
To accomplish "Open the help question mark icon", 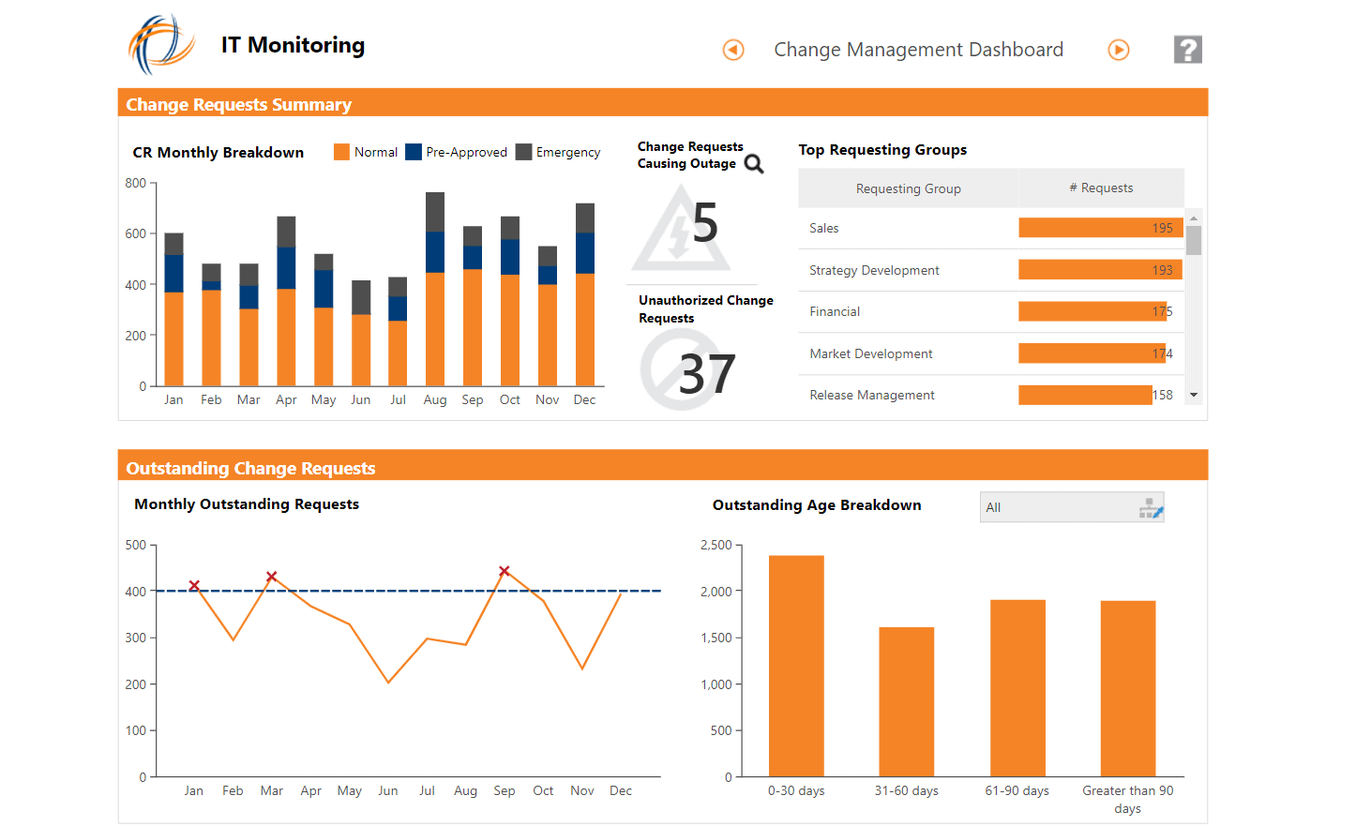I will click(1187, 48).
